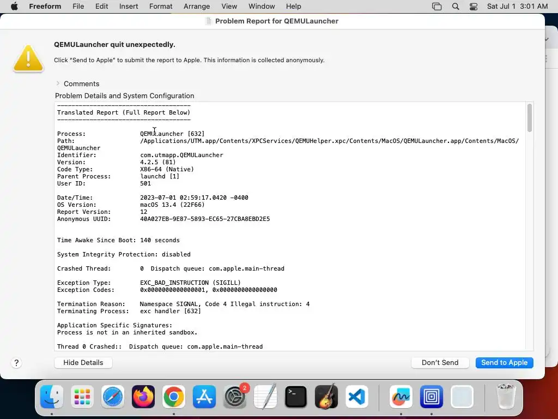Image resolution: width=558 pixels, height=419 pixels.
Task: Launch Visual Studio Code from the dock
Action: (x=357, y=397)
